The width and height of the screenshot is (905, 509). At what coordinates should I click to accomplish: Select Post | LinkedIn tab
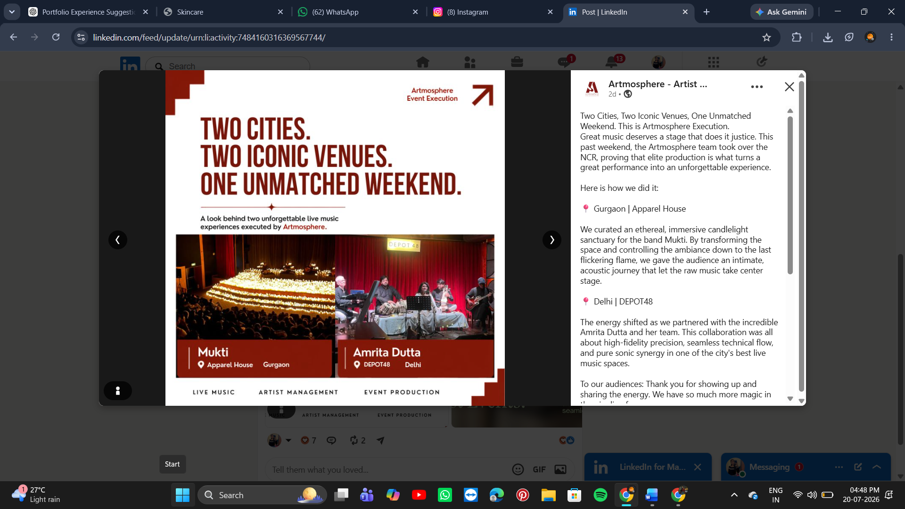tap(628, 12)
